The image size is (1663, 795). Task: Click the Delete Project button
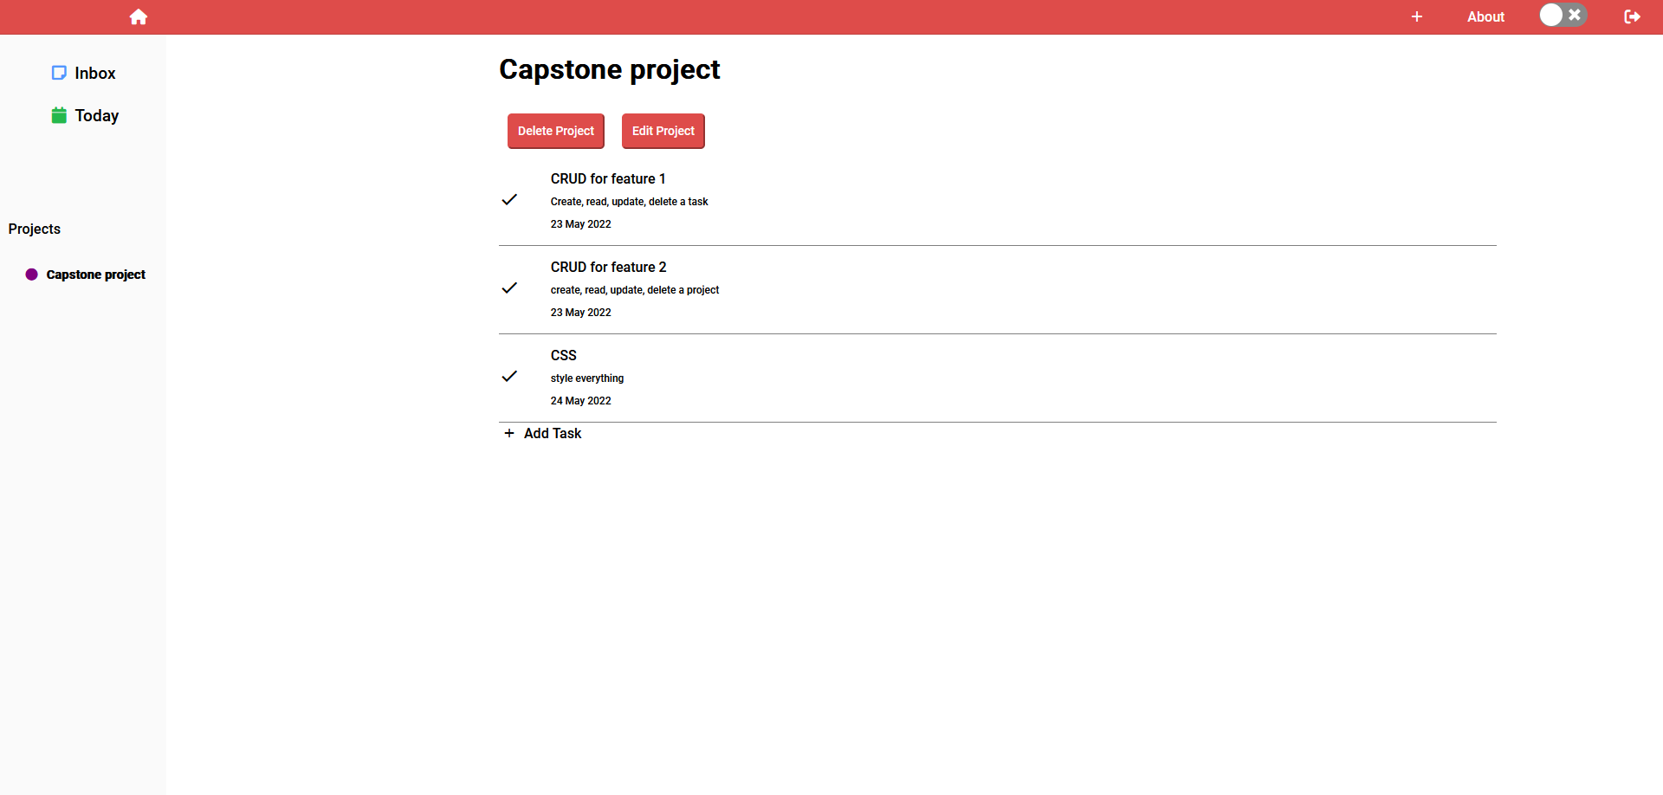556,131
